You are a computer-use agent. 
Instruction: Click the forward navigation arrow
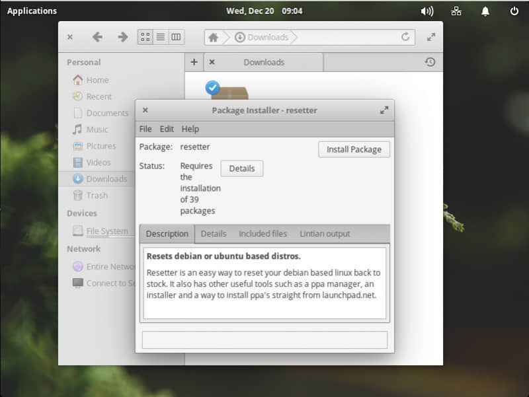[122, 37]
